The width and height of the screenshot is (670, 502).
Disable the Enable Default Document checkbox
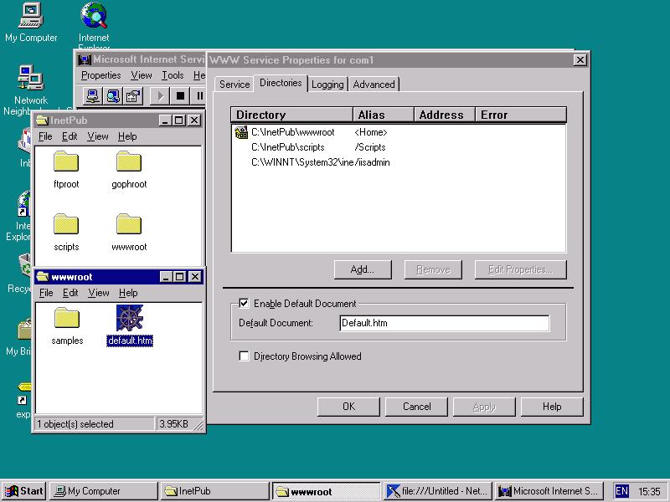click(245, 304)
